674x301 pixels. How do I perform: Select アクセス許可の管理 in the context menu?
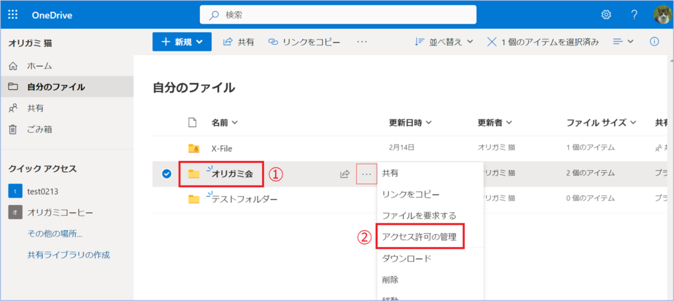click(419, 237)
